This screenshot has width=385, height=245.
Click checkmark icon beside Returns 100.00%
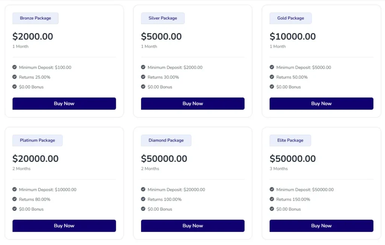click(x=143, y=199)
